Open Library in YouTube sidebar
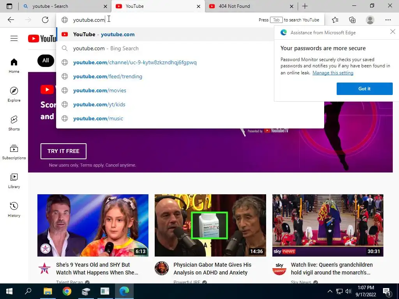The width and height of the screenshot is (399, 299). 14,181
